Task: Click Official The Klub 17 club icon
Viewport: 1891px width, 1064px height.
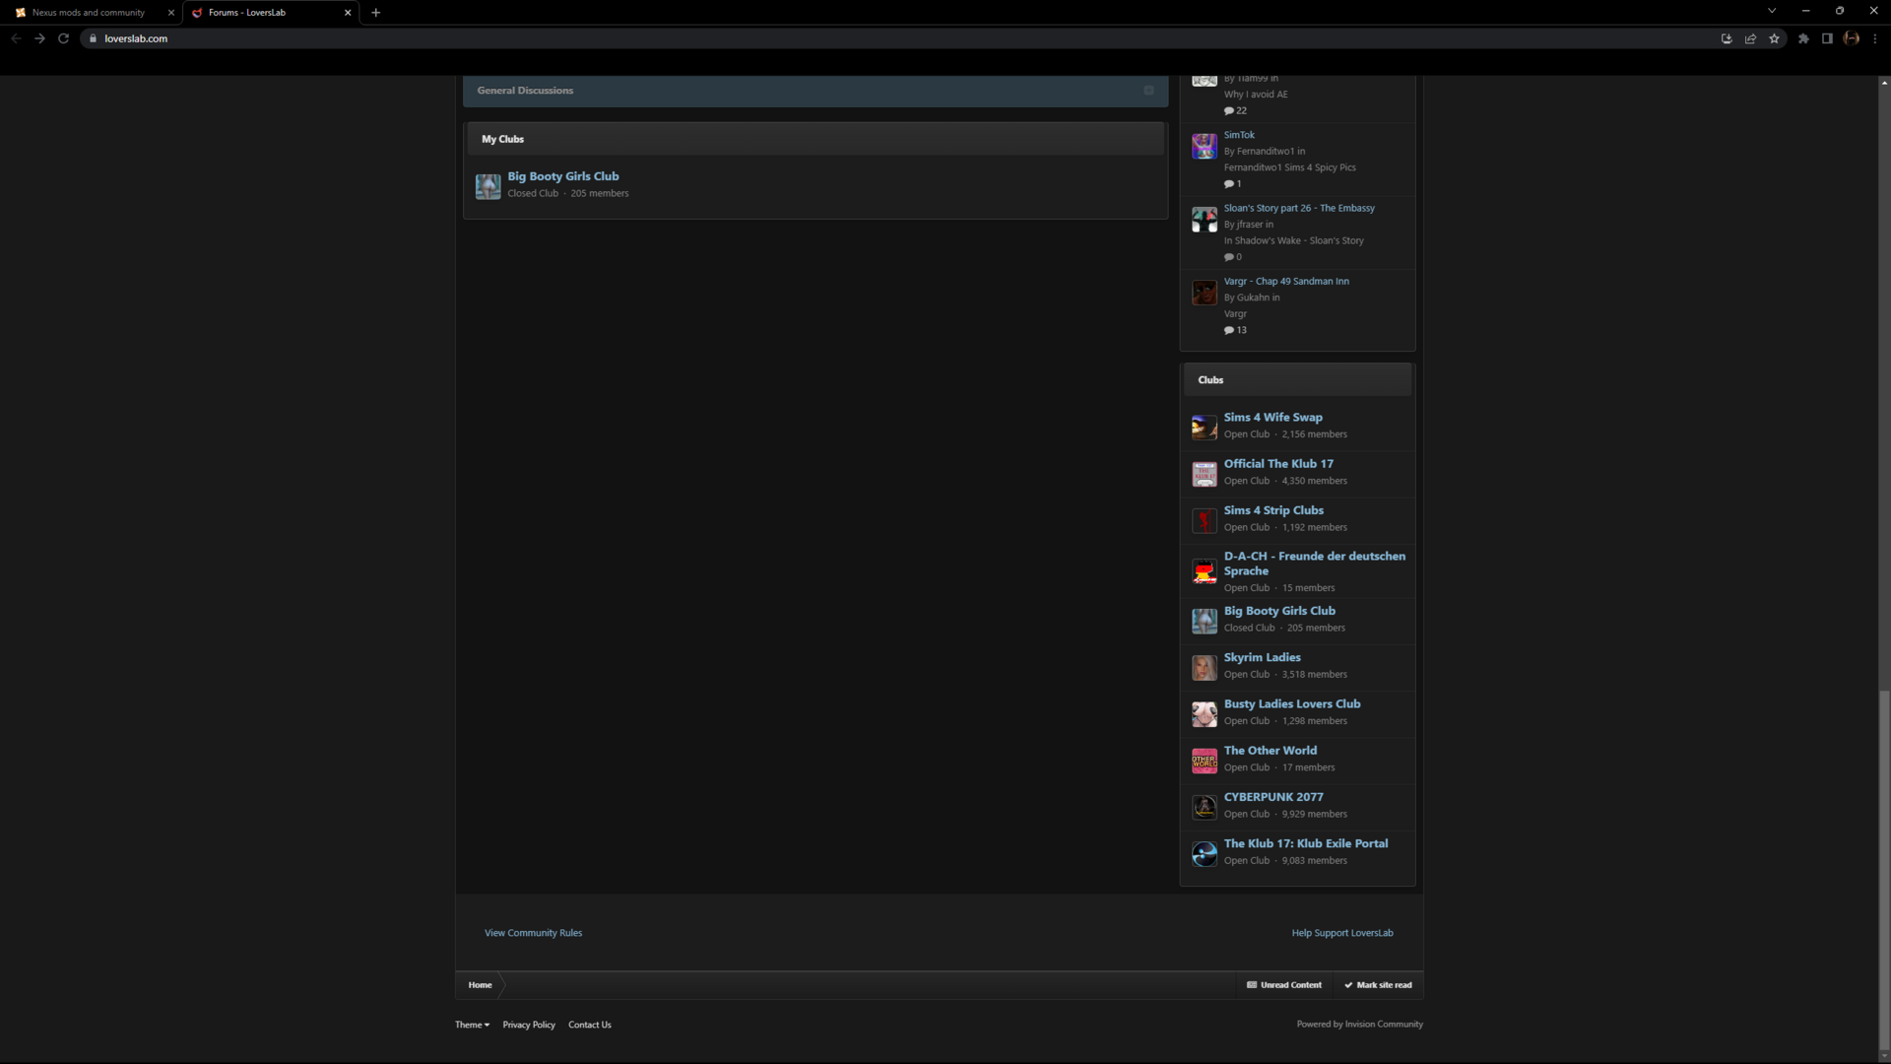Action: point(1205,474)
